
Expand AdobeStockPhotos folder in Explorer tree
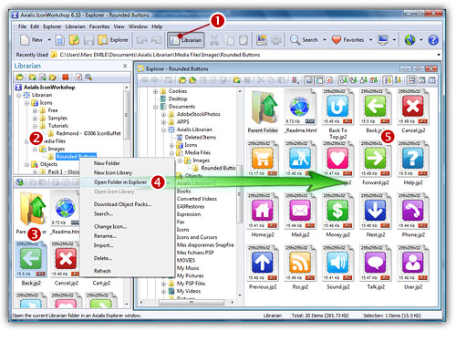tap(163, 114)
